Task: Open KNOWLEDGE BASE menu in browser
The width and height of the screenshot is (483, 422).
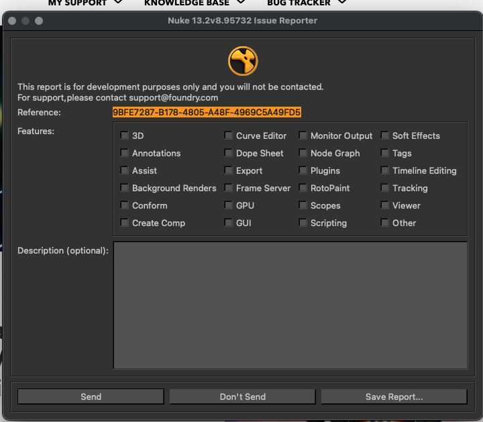Action: 186,3
